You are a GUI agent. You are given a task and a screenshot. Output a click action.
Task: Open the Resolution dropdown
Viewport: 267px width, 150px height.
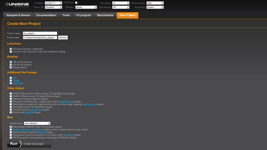click(x=155, y=7)
